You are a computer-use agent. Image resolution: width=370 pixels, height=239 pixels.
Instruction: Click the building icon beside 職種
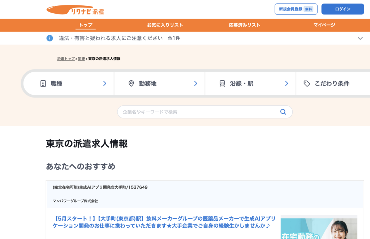pos(43,84)
